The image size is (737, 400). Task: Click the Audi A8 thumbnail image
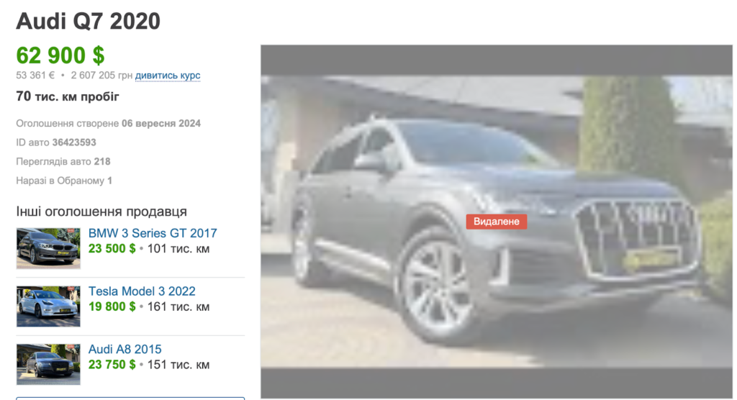[48, 364]
